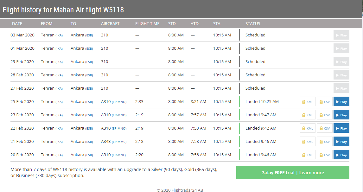
Task: Open aircraft EP-MNO on 23 Feb row
Action: coord(119,115)
